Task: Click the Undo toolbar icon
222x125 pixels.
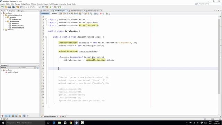Action: click(x=18, y=7)
